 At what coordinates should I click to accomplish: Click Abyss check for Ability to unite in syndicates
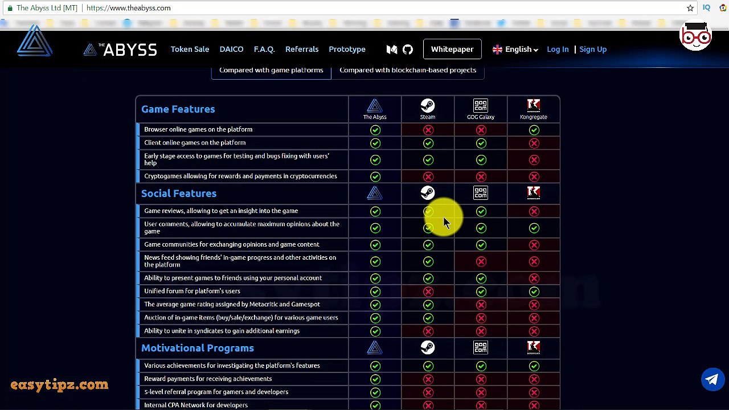(x=375, y=331)
